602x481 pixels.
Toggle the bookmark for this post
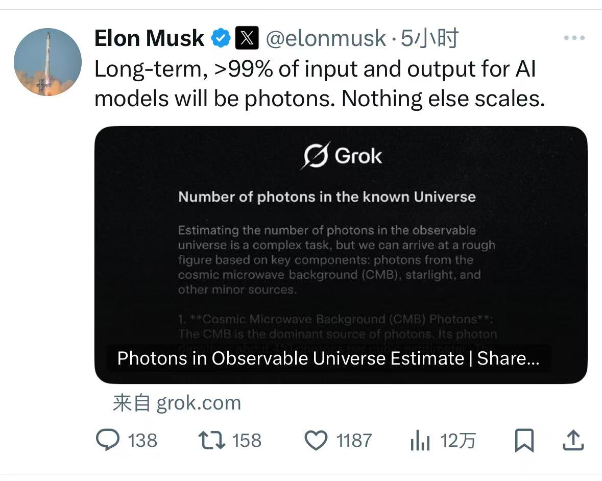(x=524, y=440)
